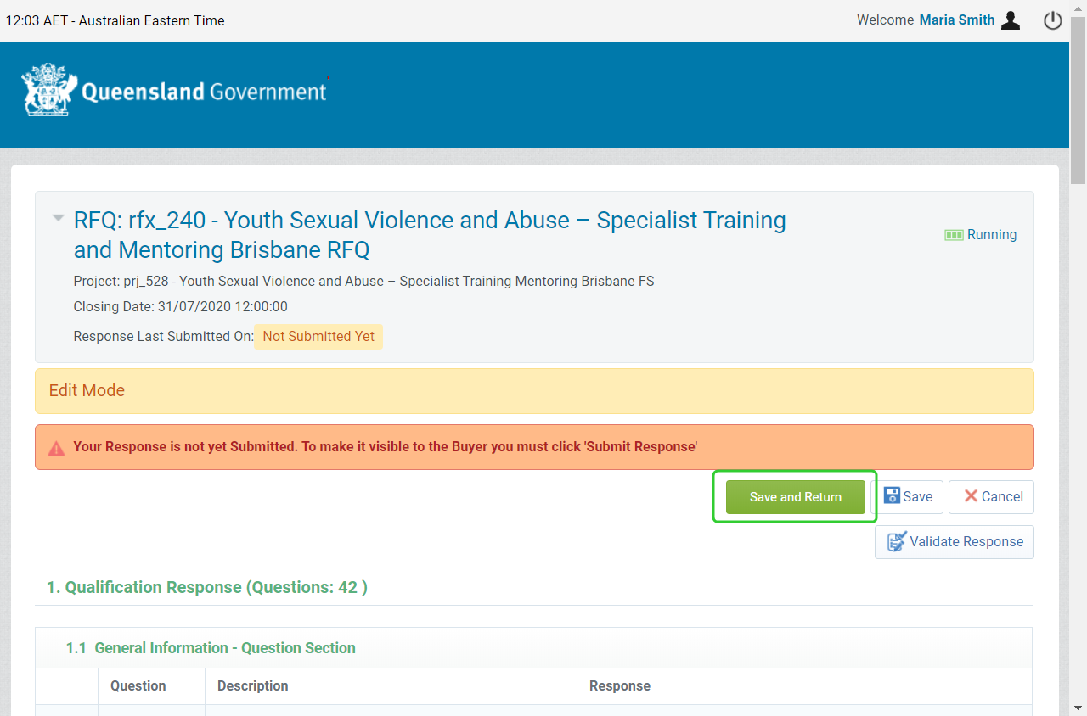
Task: Click the red X Cancel button
Action: (x=991, y=497)
